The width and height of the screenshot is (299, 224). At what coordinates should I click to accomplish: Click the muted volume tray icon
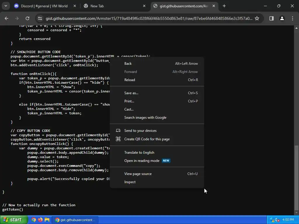(x=277, y=220)
